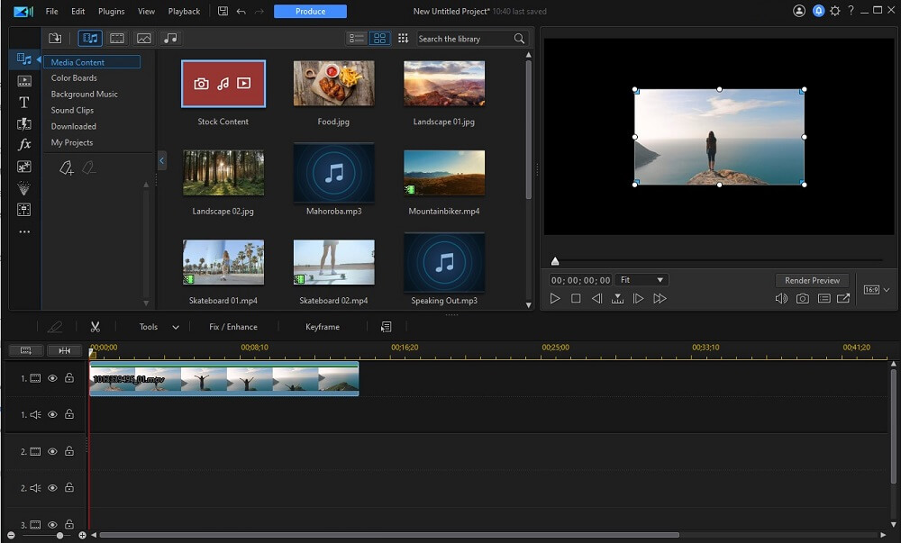Click the Render Preview button

[x=813, y=280]
